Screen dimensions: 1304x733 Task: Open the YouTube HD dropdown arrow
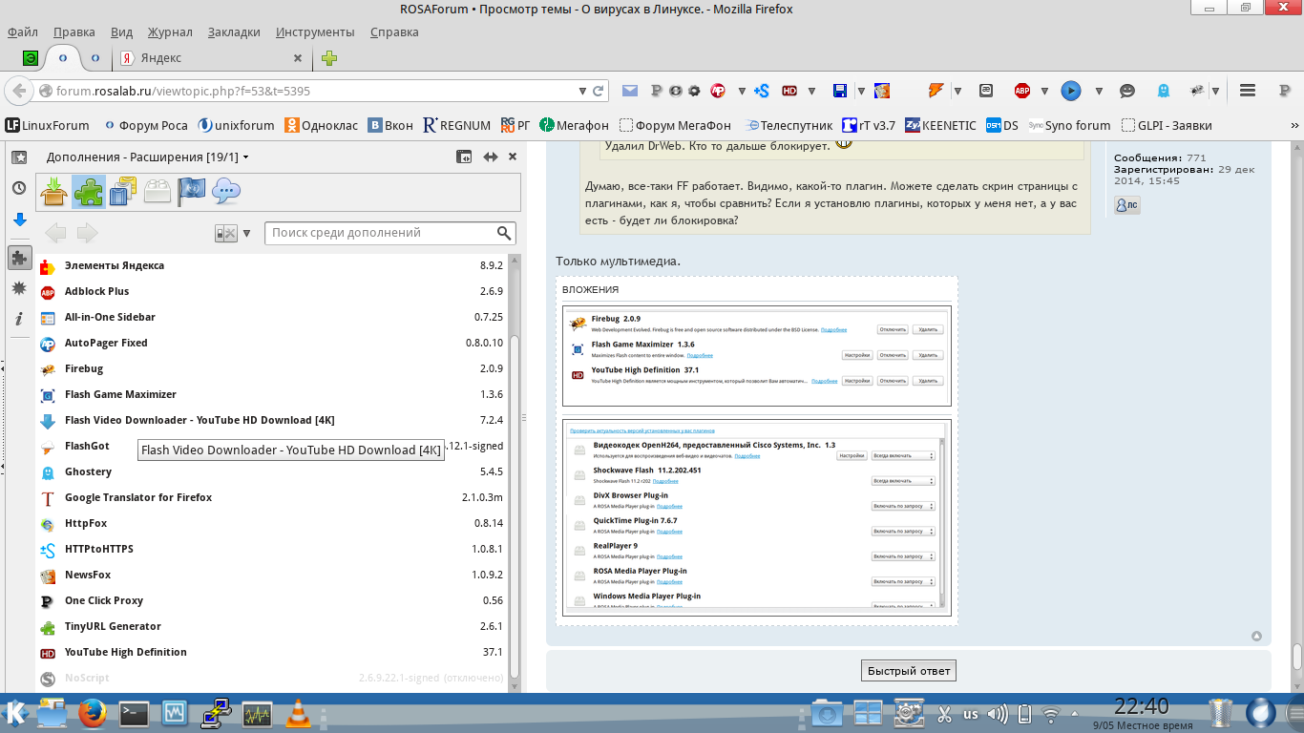pyautogui.click(x=811, y=92)
